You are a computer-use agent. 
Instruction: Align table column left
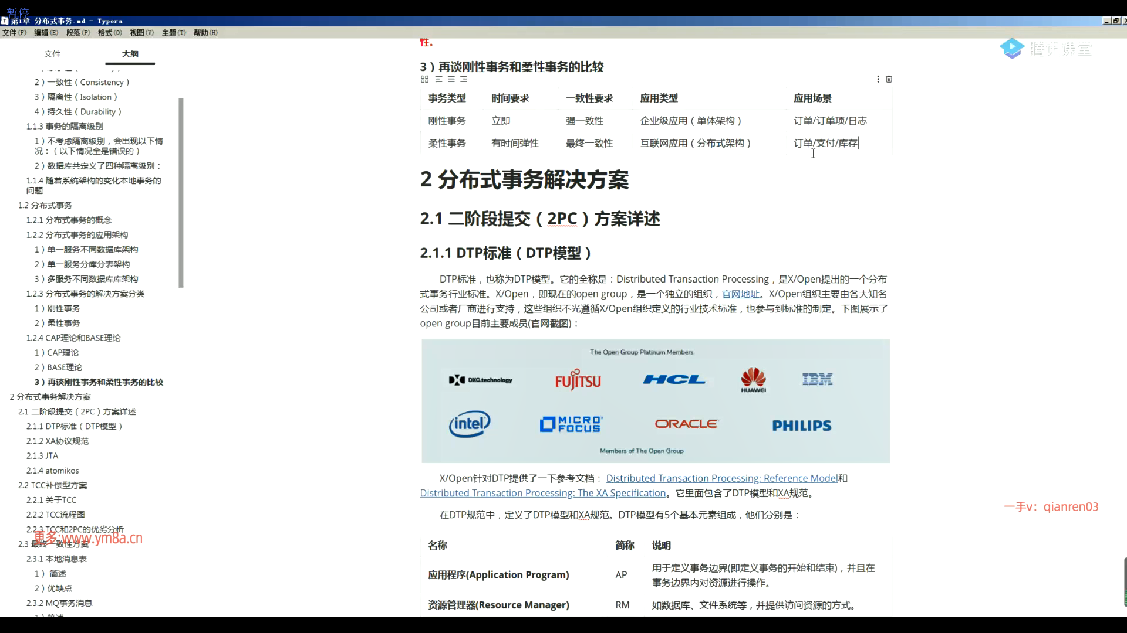click(438, 79)
